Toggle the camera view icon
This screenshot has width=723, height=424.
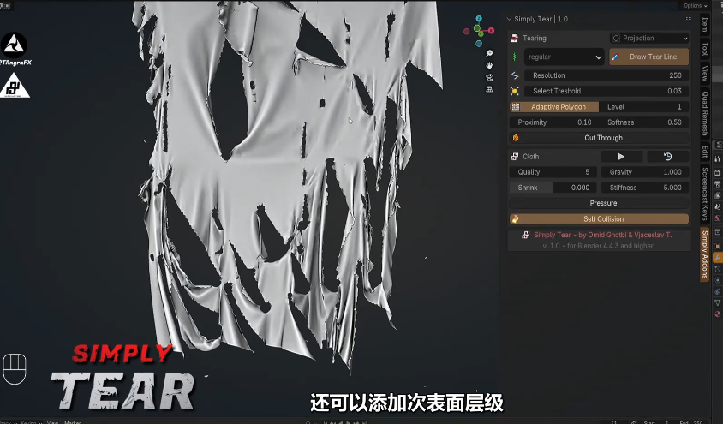(489, 77)
